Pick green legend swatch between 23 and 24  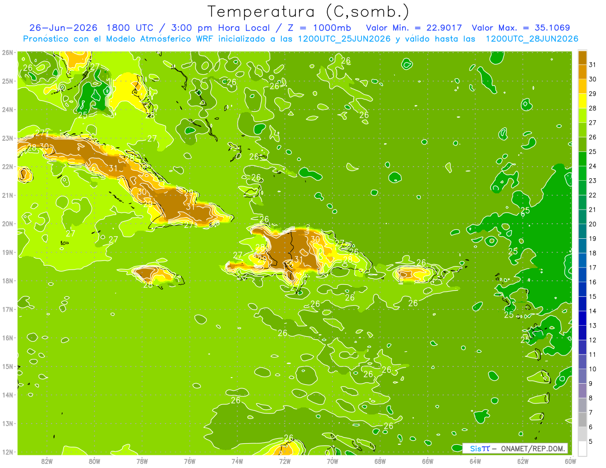click(582, 173)
